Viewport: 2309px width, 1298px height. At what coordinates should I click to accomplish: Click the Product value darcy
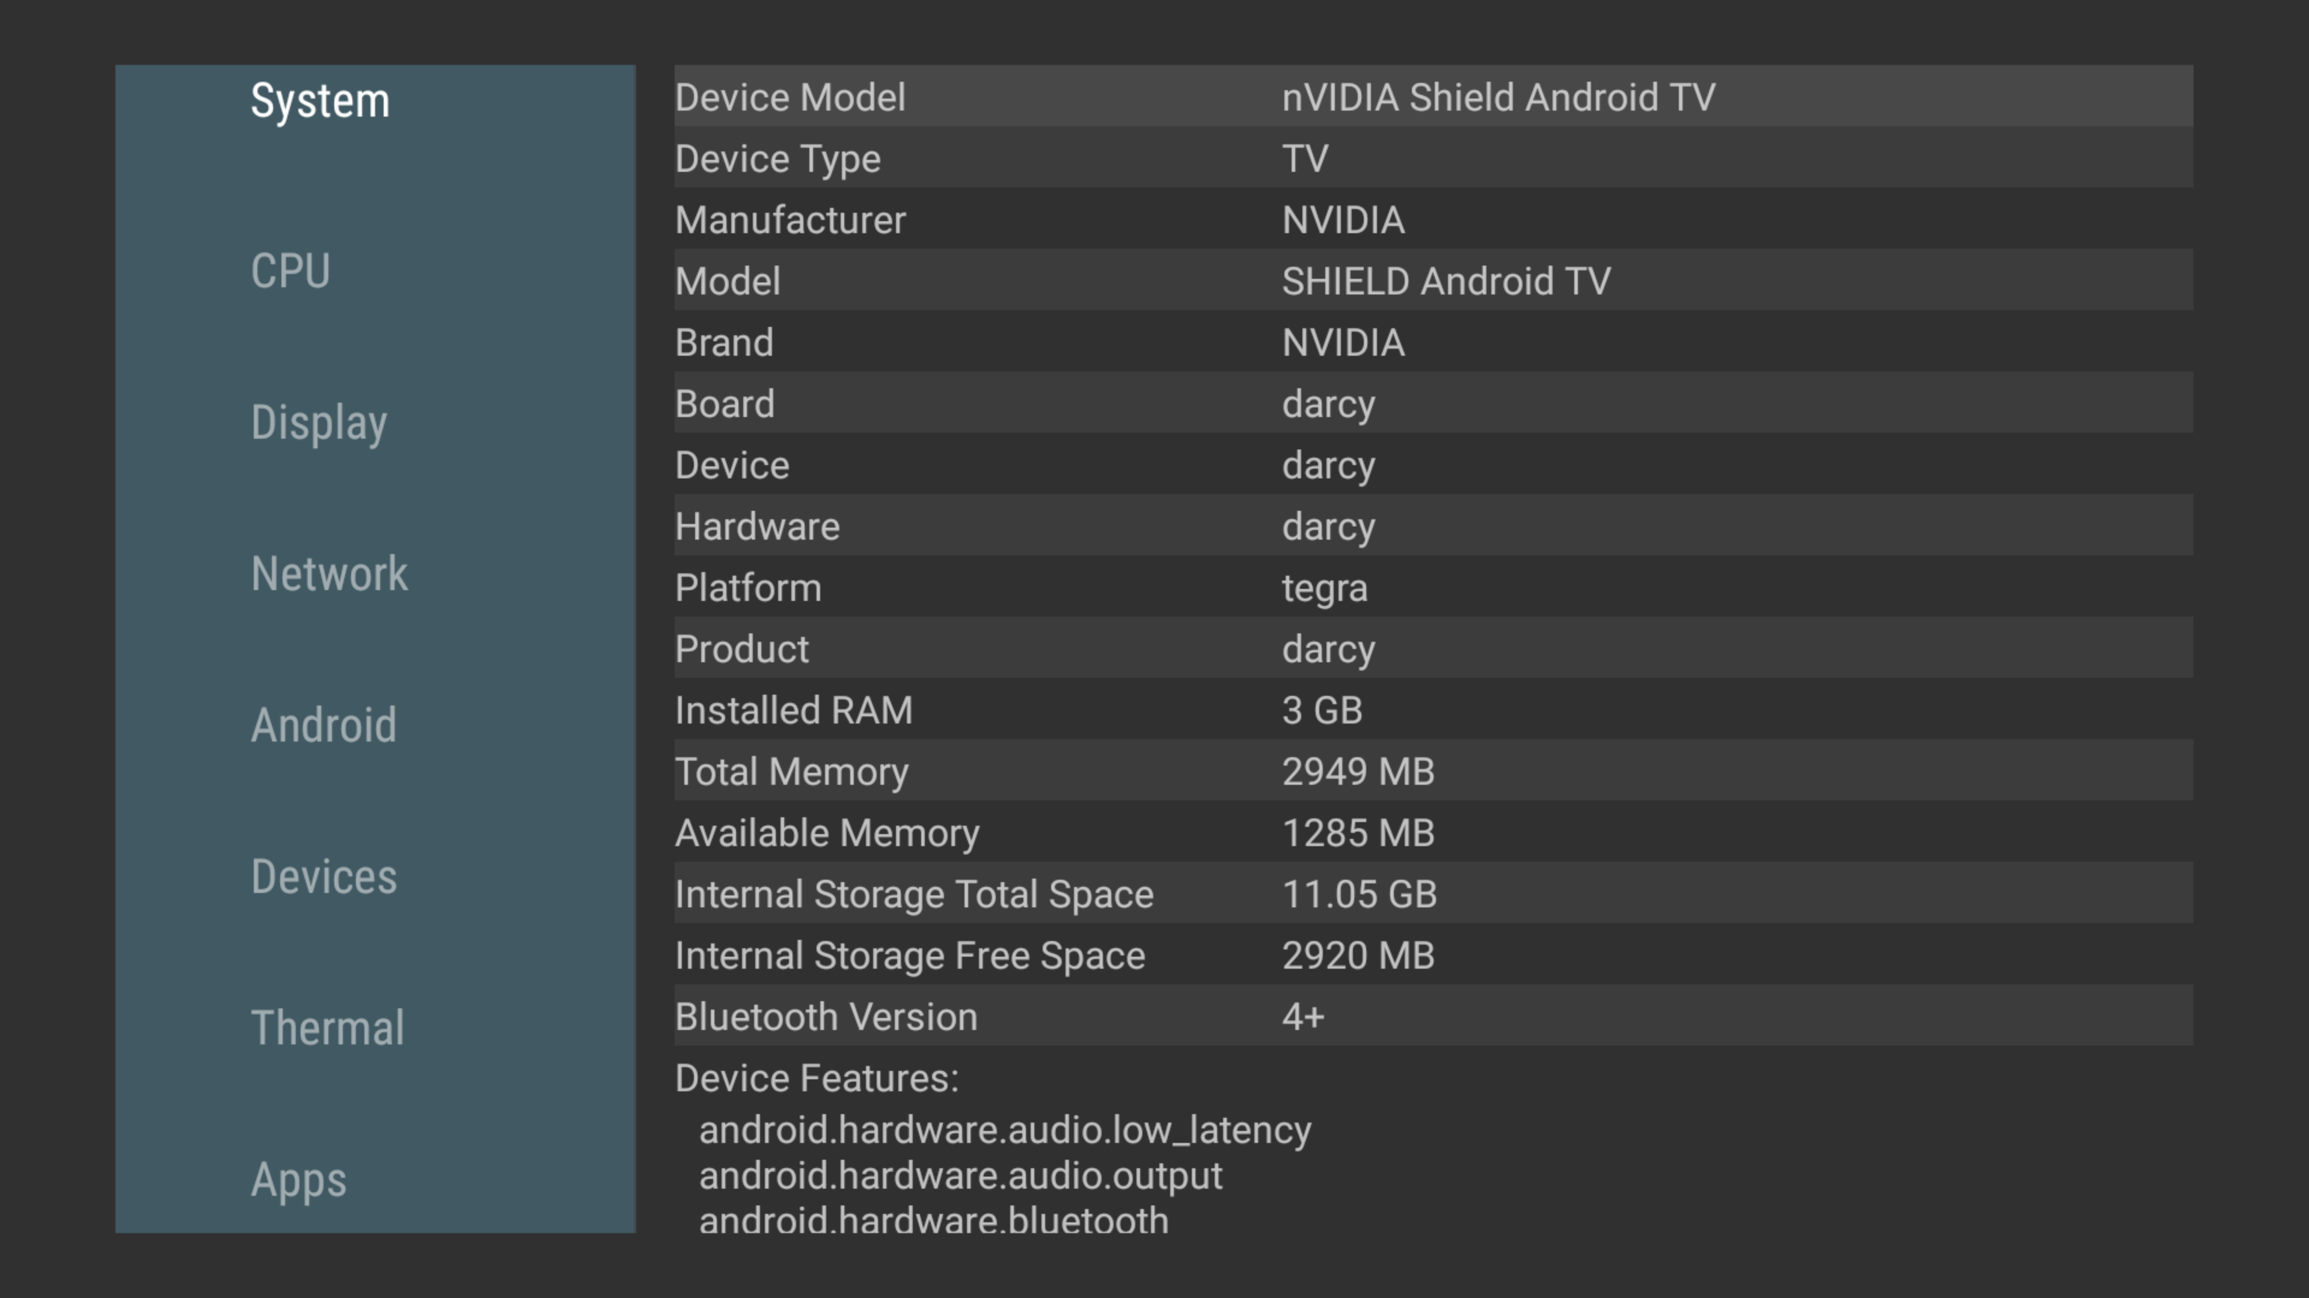(1328, 650)
